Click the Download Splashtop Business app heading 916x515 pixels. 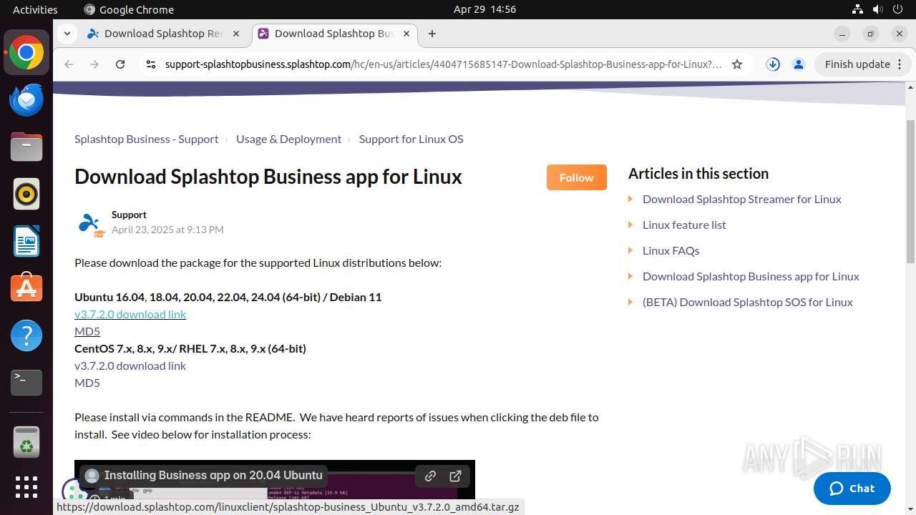click(268, 177)
